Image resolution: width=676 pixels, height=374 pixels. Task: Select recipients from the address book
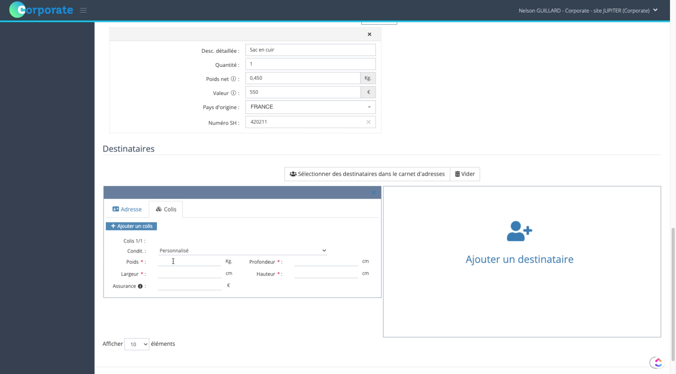[367, 174]
